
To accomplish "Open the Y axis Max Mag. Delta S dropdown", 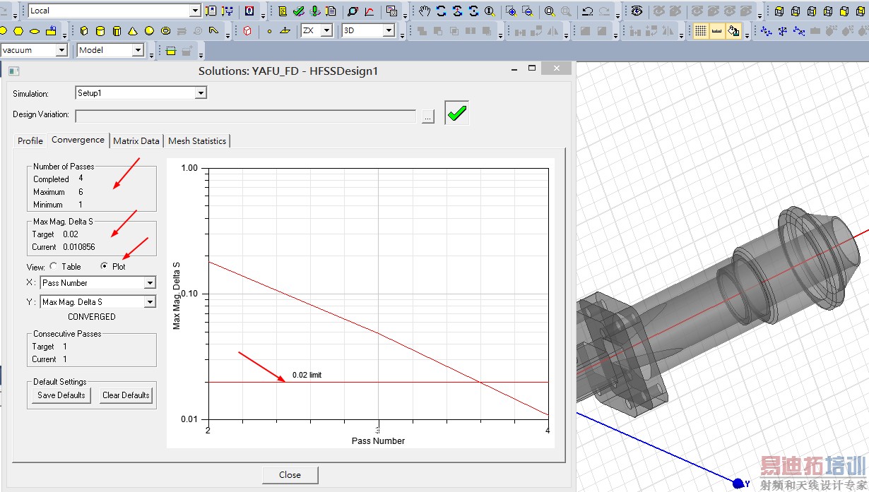I will click(x=149, y=302).
